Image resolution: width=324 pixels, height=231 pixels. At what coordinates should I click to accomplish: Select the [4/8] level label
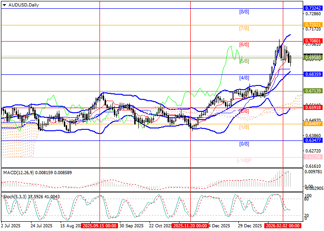[244, 78]
